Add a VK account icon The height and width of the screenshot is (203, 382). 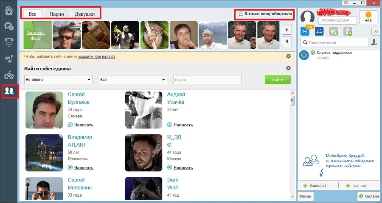pos(334,31)
